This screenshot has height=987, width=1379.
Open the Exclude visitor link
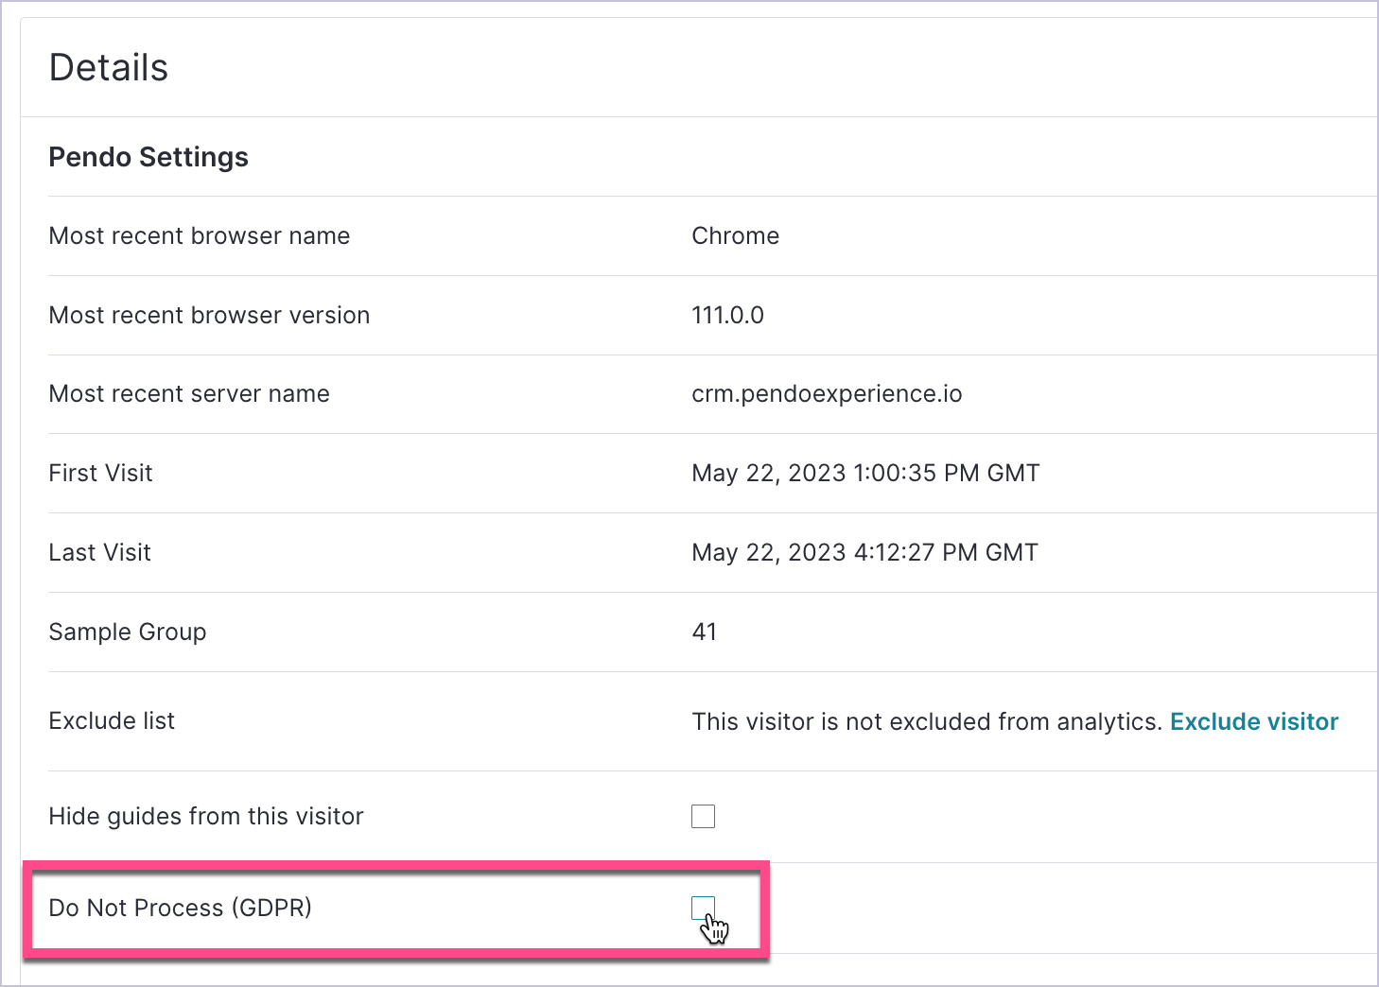tap(1254, 721)
